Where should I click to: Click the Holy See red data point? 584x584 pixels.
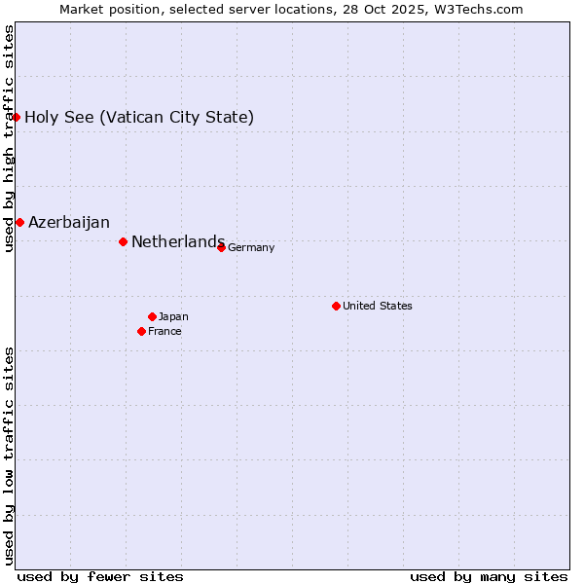[17, 117]
